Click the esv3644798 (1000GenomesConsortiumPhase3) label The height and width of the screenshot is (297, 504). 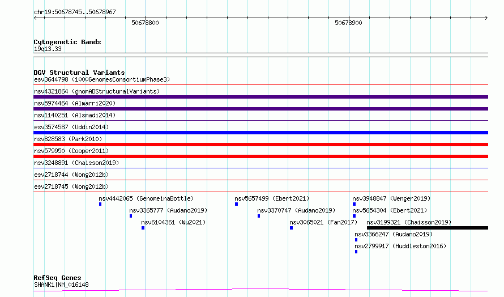click(102, 79)
